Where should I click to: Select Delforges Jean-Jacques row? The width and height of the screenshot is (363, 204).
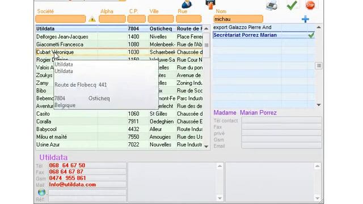pyautogui.click(x=119, y=36)
